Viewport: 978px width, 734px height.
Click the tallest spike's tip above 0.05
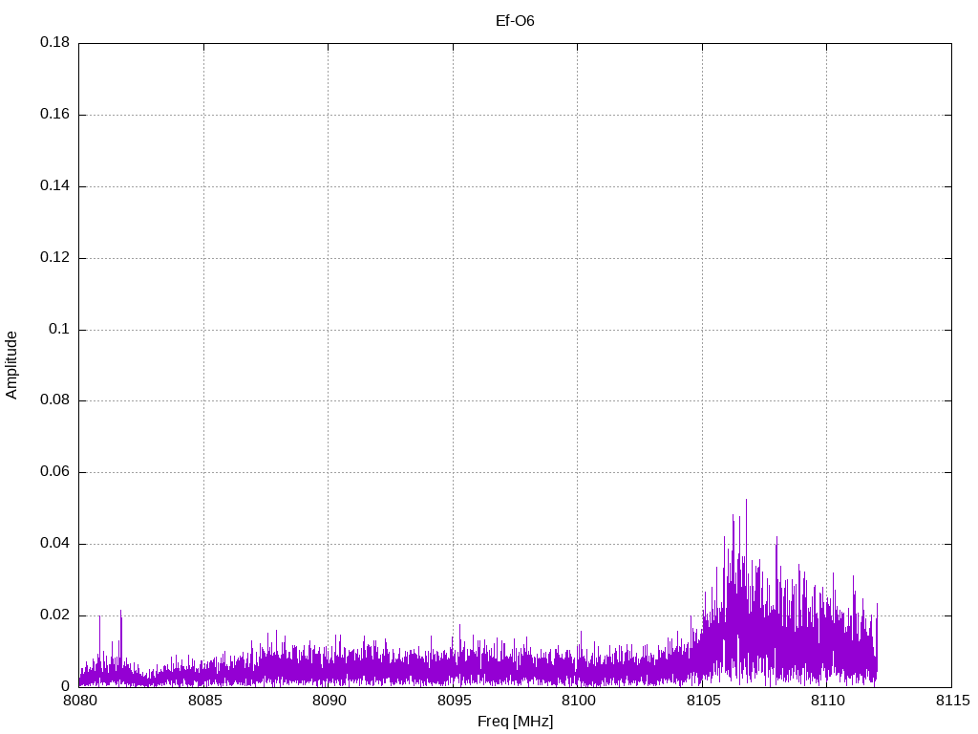pos(746,500)
